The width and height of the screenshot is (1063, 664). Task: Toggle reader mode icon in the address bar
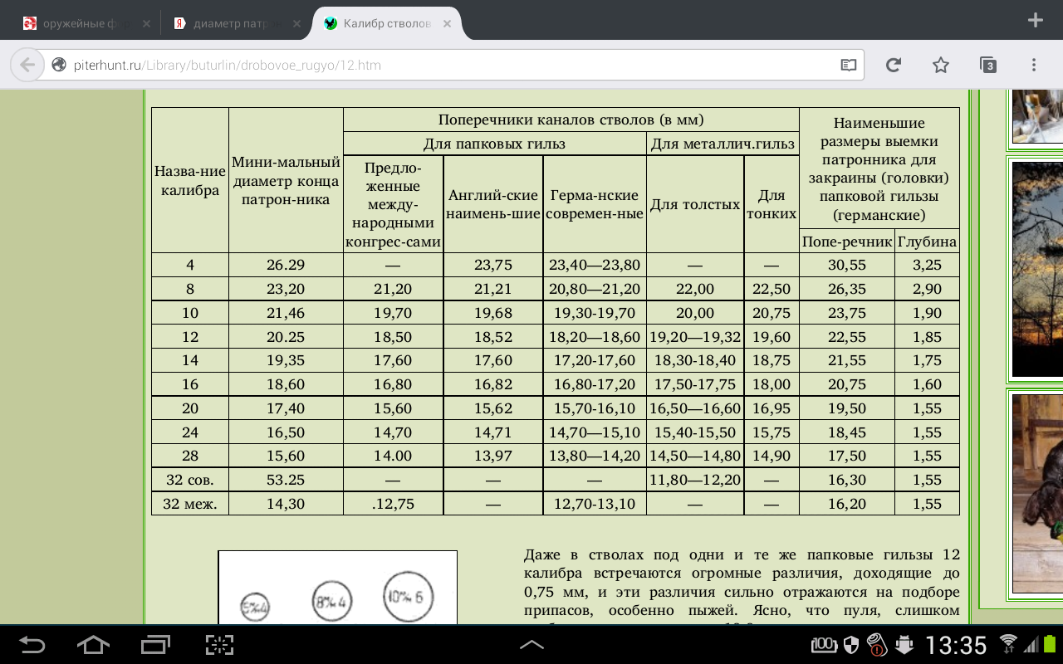coord(847,65)
